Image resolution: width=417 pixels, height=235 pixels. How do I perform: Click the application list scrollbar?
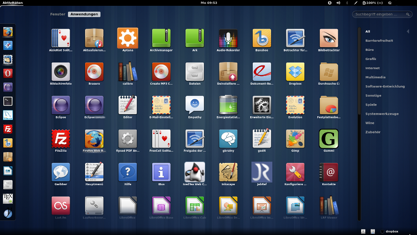359,71
